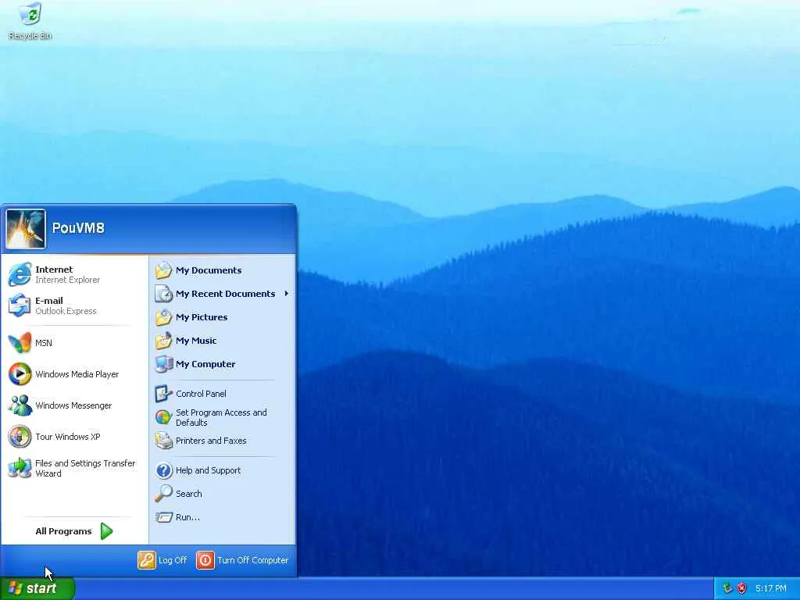Click the All Programs label
The width and height of the screenshot is (800, 600).
(64, 531)
